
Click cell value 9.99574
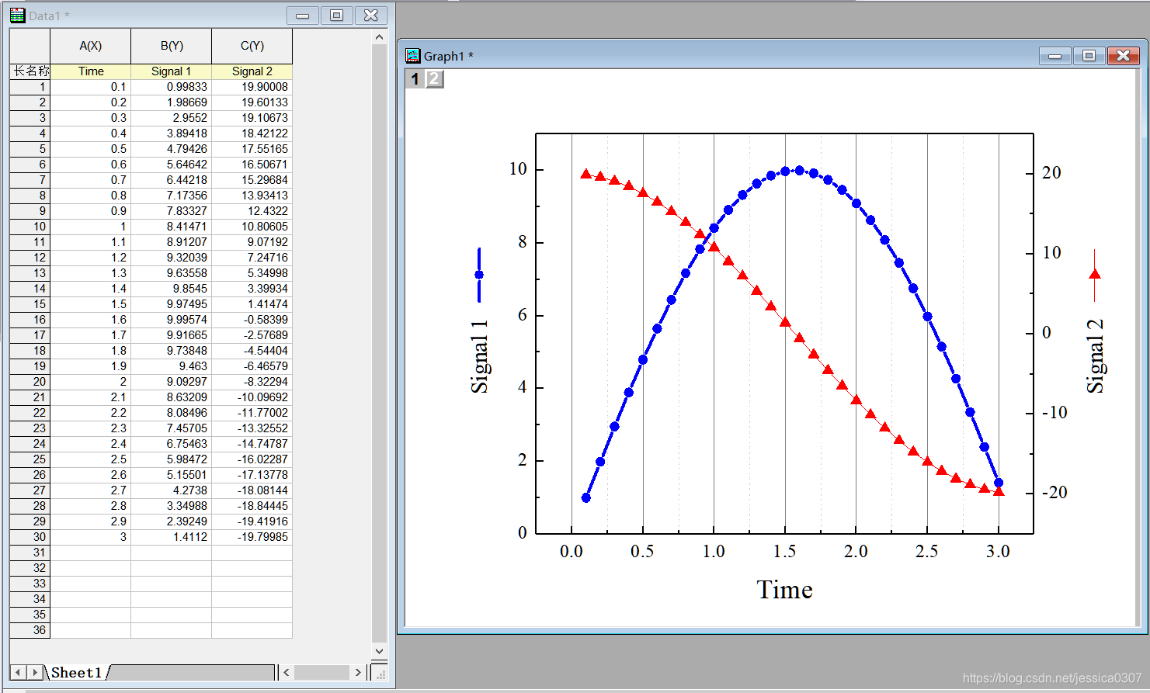pos(172,320)
